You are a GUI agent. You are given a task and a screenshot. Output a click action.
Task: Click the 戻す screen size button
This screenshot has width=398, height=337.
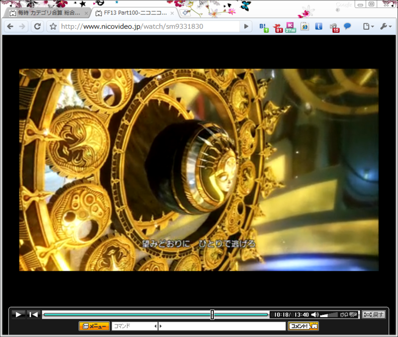[374, 315]
